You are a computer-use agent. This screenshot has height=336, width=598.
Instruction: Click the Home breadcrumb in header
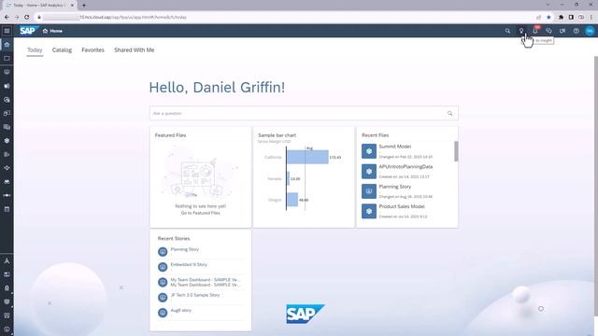(x=52, y=31)
